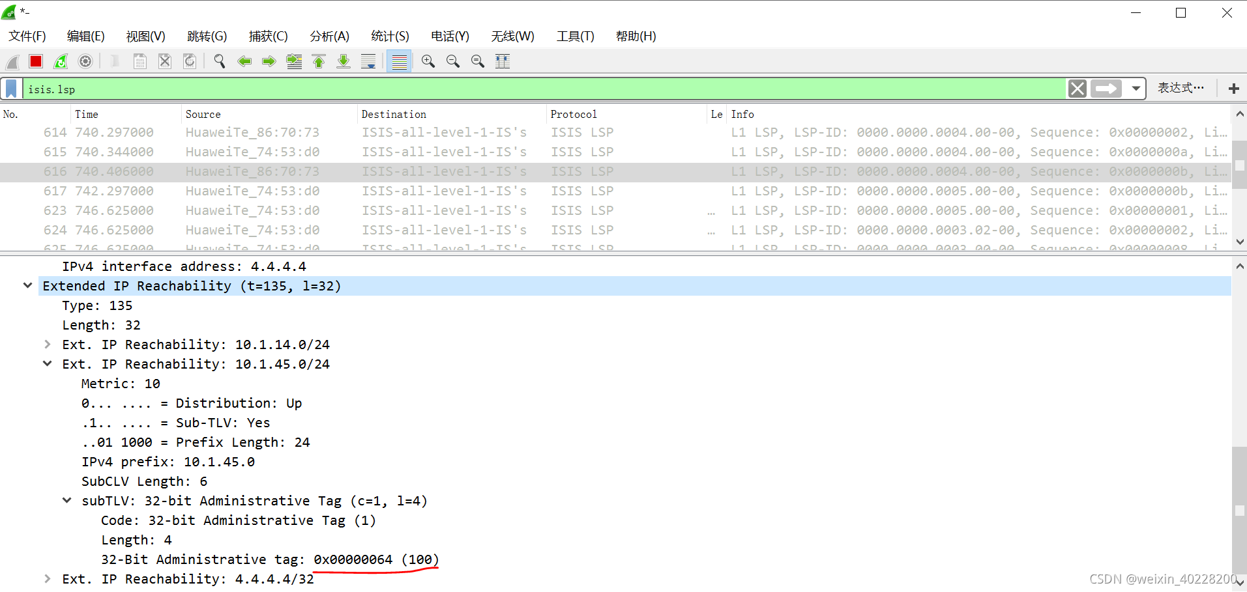Jump to the first packet

point(319,62)
